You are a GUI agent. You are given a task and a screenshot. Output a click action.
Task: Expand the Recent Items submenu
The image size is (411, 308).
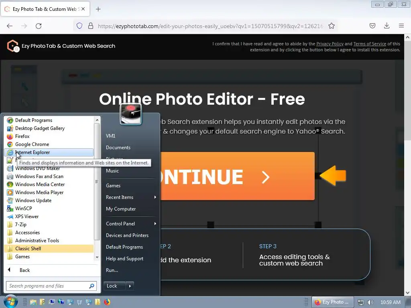point(130,197)
